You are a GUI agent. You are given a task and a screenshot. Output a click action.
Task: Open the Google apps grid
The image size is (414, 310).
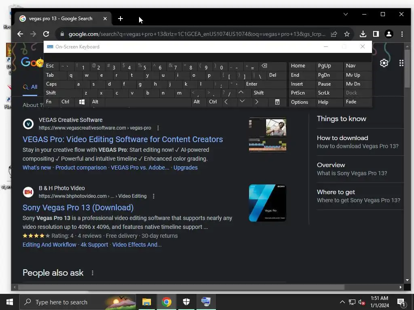[x=401, y=63]
